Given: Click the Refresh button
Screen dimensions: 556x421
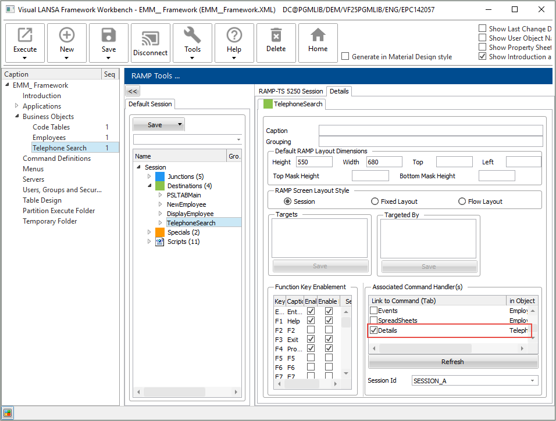Looking at the screenshot, I should [452, 362].
